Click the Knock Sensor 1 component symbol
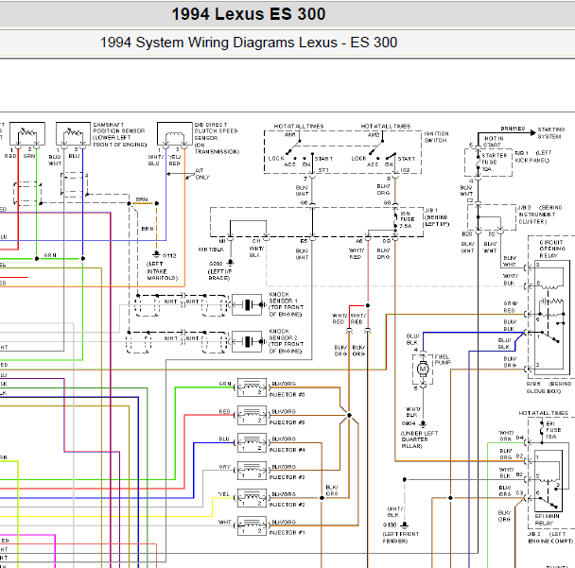 247,304
